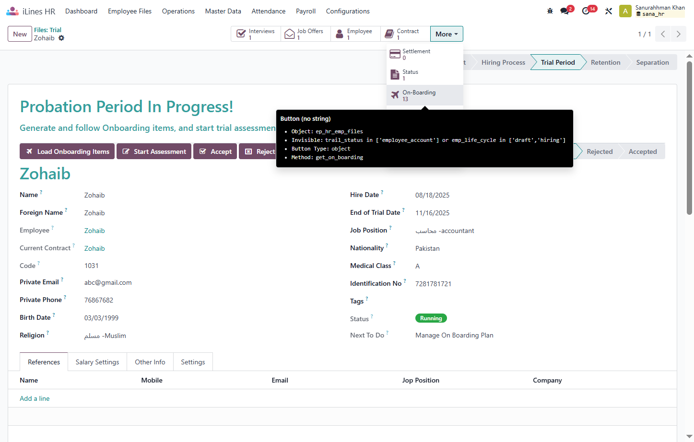Image resolution: width=694 pixels, height=442 pixels.
Task: Click the vertical page scrollbar
Action: coord(690,137)
